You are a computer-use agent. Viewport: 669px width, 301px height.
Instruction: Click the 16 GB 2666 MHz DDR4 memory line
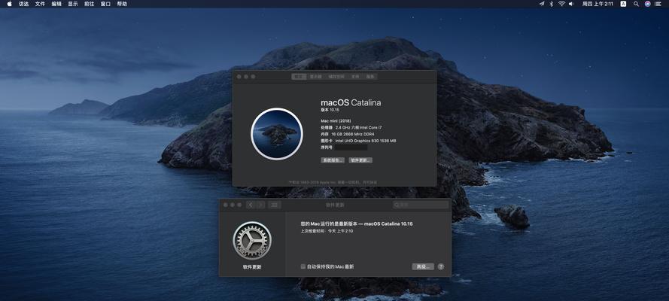pos(348,134)
